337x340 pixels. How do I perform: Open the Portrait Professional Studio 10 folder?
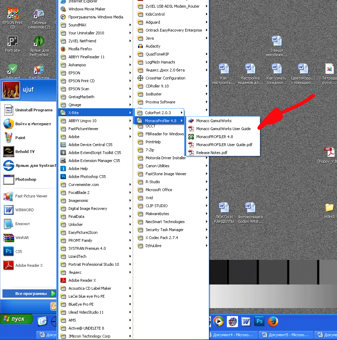pyautogui.click(x=96, y=264)
